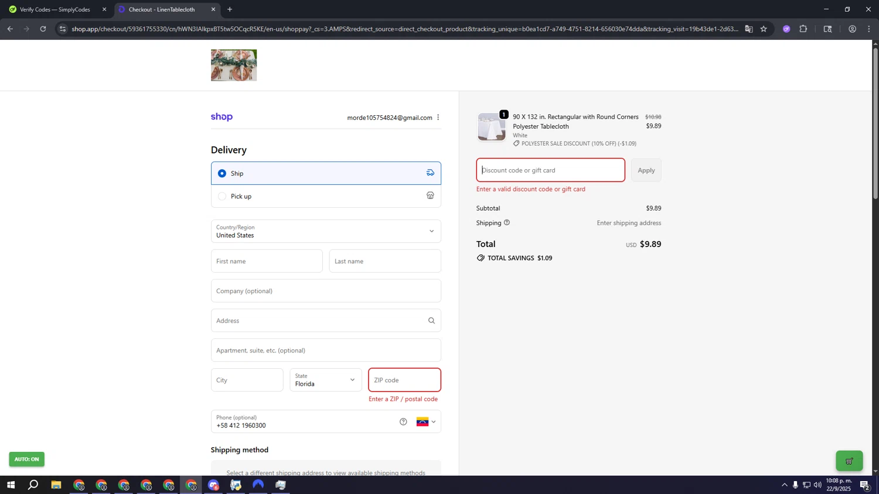Select the Ship delivery radio button
The image size is (879, 494).
pyautogui.click(x=222, y=173)
